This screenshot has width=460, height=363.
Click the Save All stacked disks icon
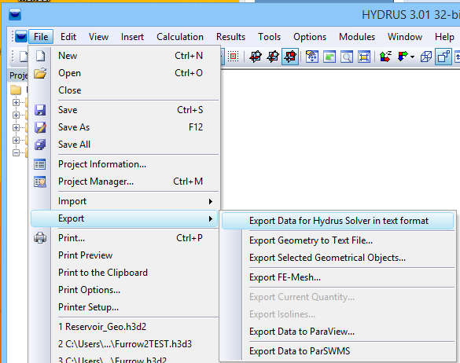point(40,145)
